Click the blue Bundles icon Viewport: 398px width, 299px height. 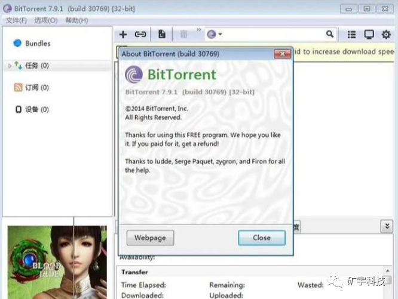pos(17,43)
